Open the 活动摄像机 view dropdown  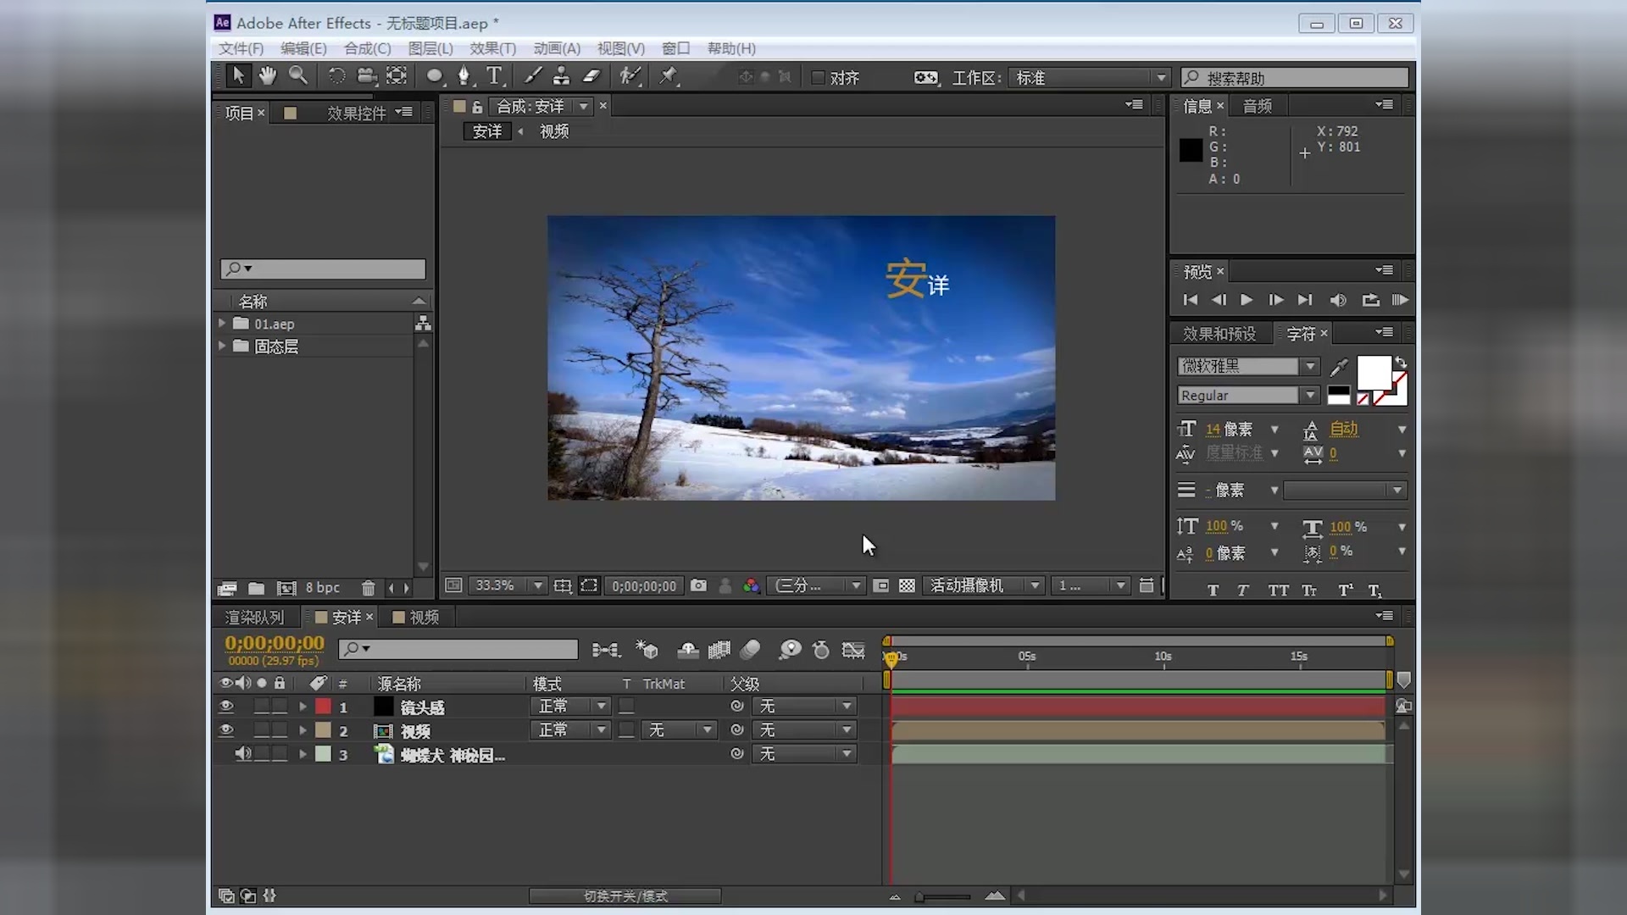click(983, 585)
